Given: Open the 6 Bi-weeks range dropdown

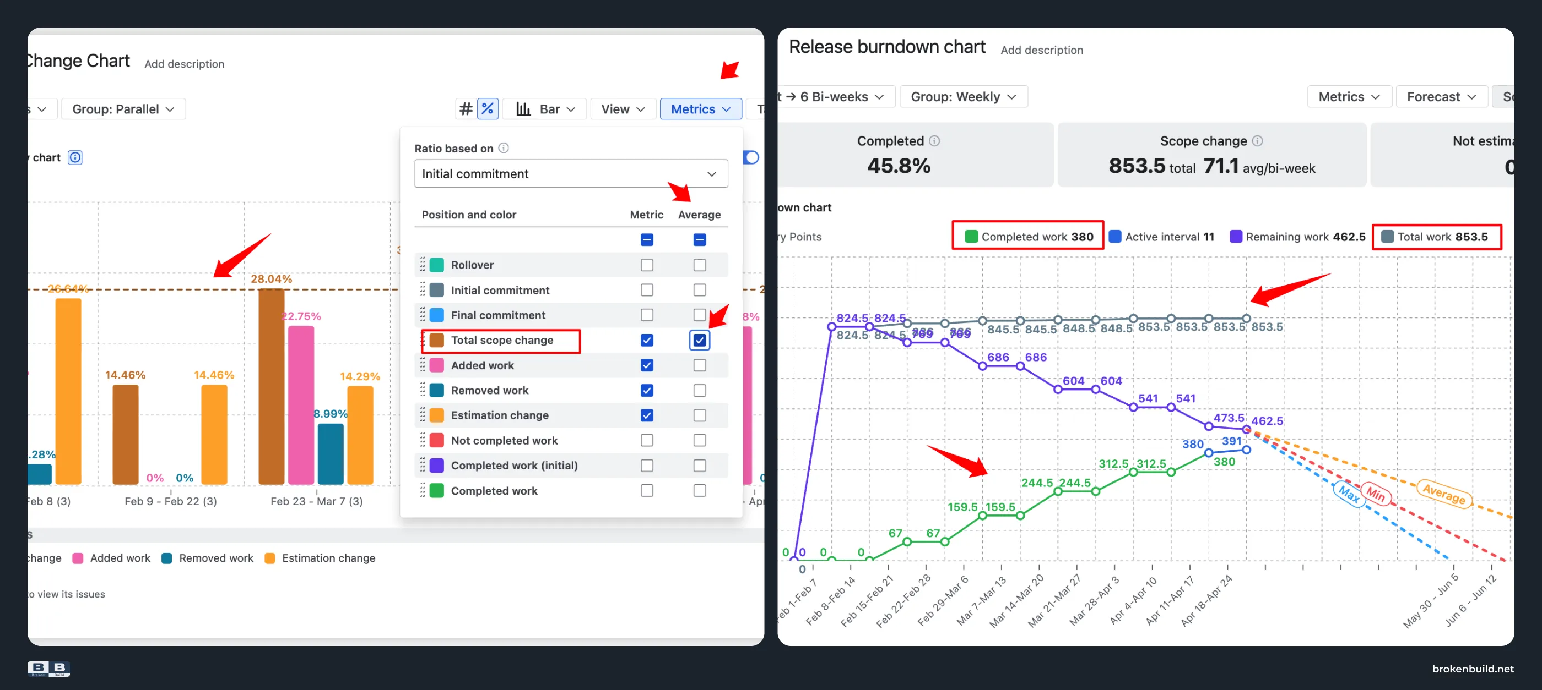Looking at the screenshot, I should pos(836,96).
